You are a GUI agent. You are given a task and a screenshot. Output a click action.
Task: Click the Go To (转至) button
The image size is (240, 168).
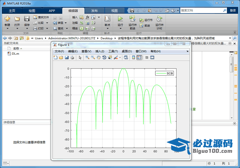pyautogui.click(x=58, y=23)
